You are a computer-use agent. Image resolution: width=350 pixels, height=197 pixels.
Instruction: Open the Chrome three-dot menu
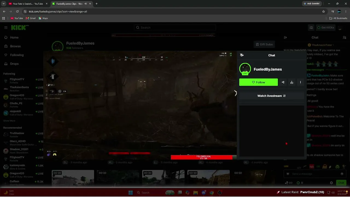coord(346,11)
